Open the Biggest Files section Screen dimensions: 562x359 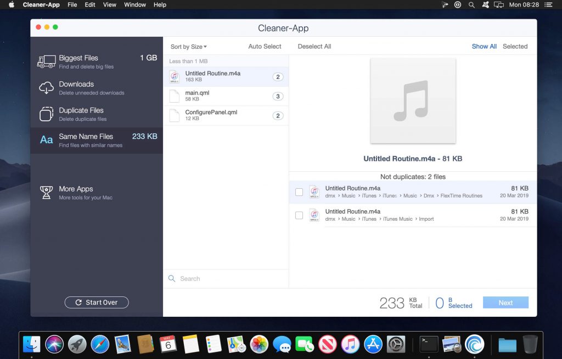coord(78,61)
